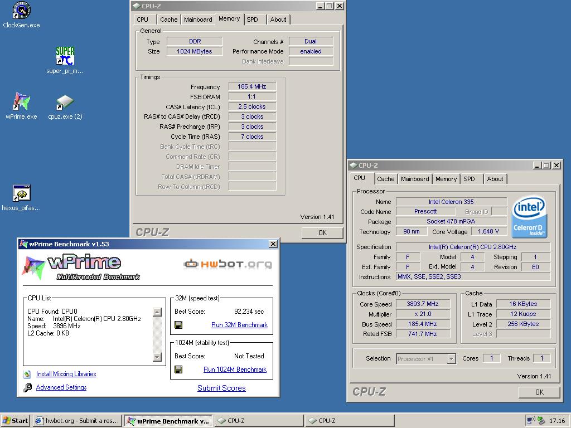The width and height of the screenshot is (571, 428).
Task: Run 32M Benchmark link
Action: point(239,325)
